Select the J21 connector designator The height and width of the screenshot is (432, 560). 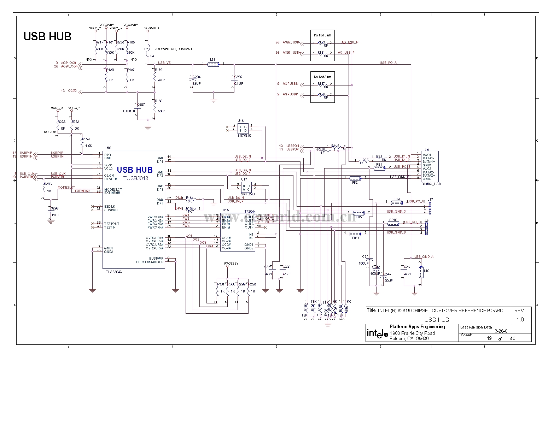click(427, 221)
